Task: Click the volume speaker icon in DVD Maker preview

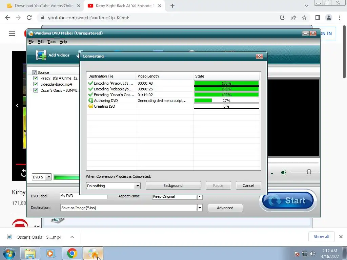Action: point(284,172)
